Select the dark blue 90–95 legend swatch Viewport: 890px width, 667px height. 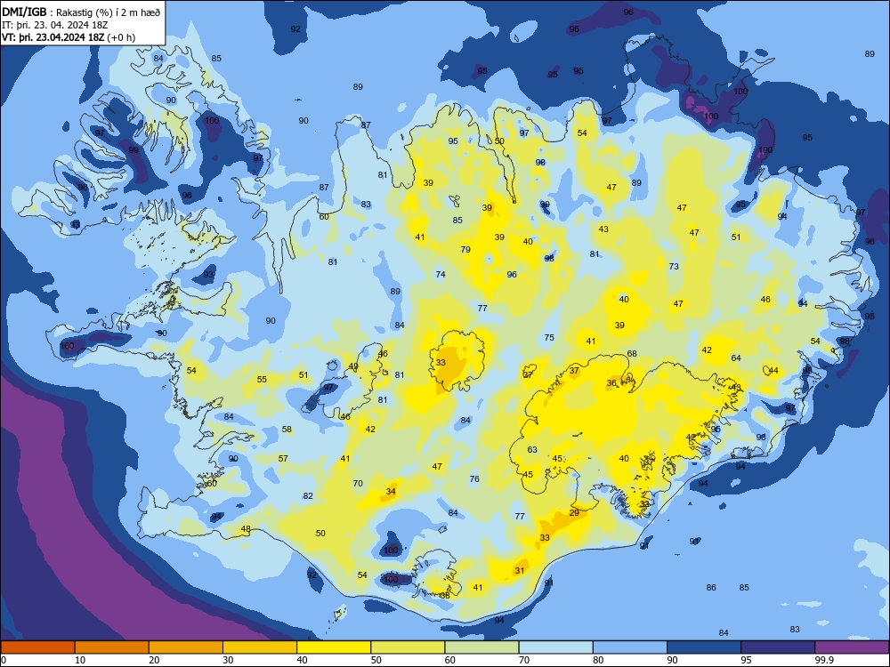tap(704, 647)
